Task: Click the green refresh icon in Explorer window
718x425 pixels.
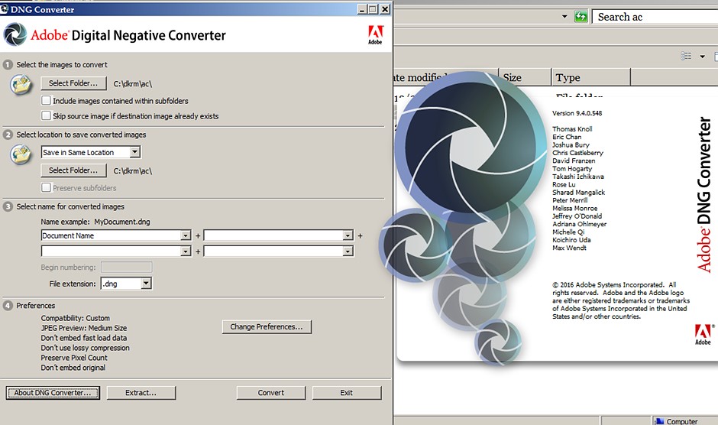Action: (581, 17)
